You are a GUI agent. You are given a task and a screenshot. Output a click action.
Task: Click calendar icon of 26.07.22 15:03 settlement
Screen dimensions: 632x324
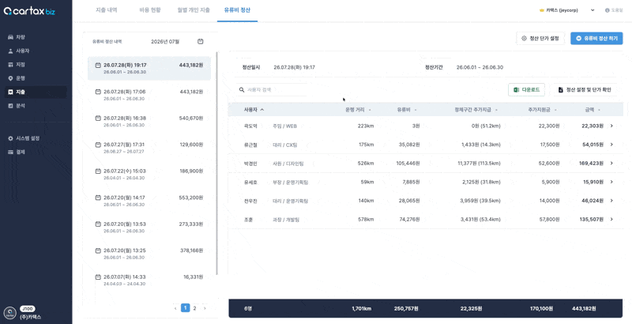[97, 171]
